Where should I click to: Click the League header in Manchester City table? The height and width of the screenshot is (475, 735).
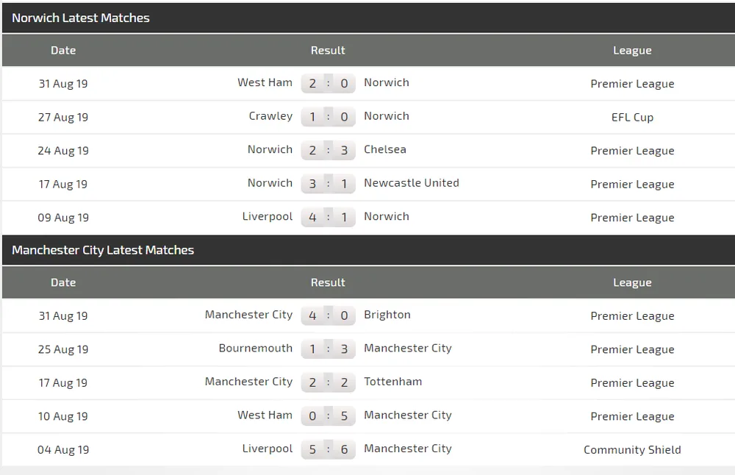[x=632, y=282]
